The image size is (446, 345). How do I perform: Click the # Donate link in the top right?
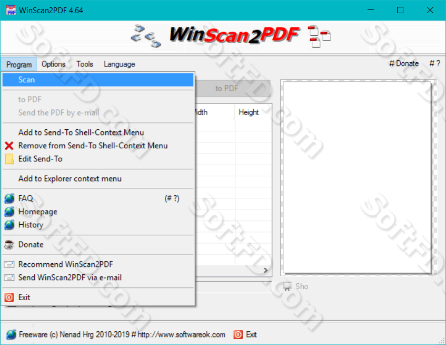(404, 63)
